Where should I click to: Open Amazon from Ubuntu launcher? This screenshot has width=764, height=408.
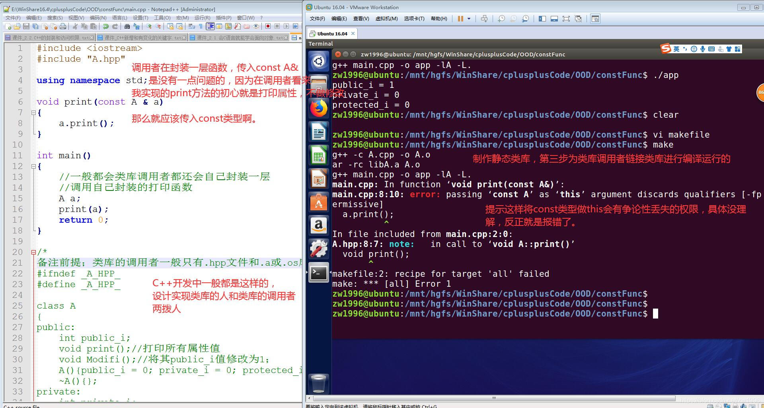tap(318, 225)
